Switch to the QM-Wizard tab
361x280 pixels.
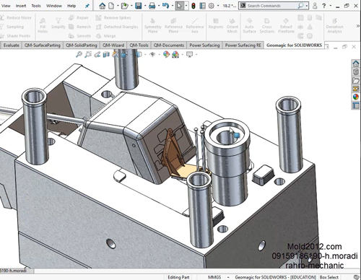pyautogui.click(x=113, y=45)
